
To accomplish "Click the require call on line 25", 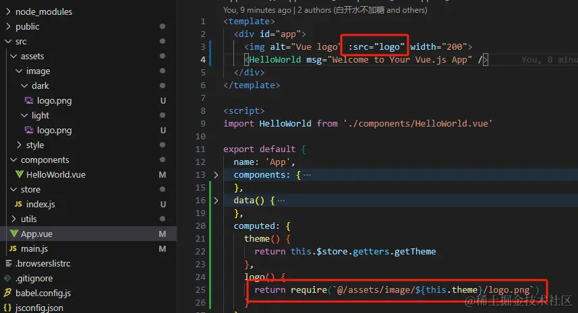I will click(308, 290).
